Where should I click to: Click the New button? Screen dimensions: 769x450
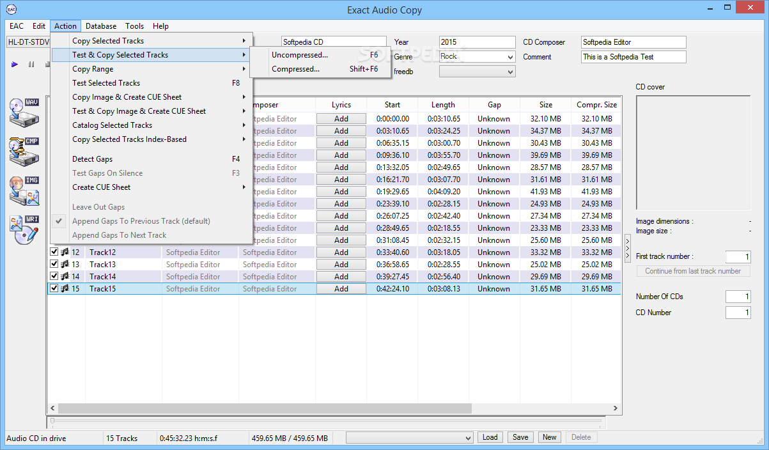(549, 437)
